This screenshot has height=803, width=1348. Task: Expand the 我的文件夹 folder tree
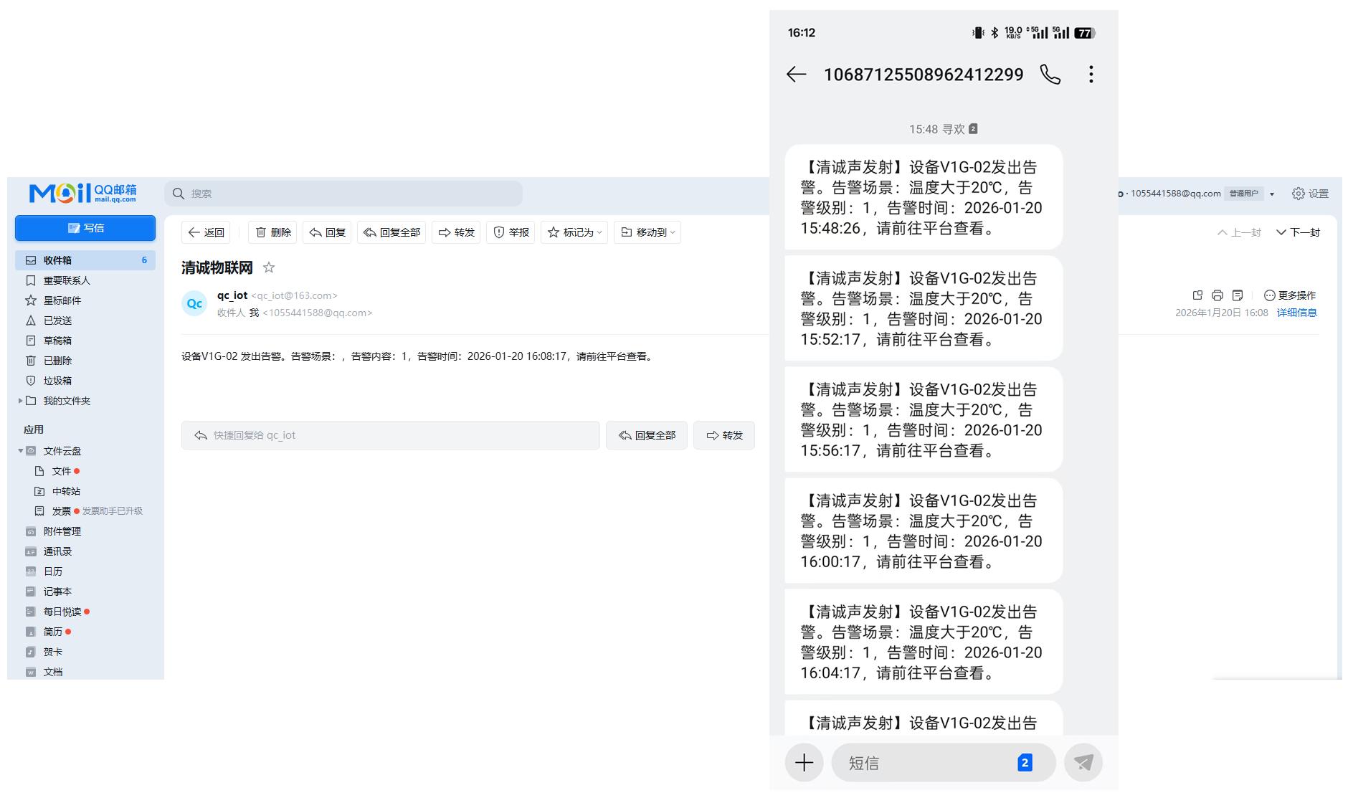[22, 401]
